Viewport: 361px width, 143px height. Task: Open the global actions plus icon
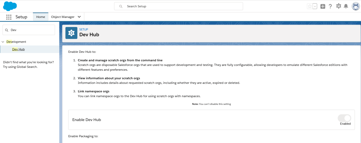click(323, 6)
